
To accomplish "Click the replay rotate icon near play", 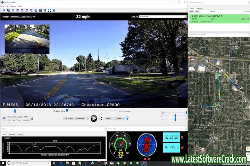I will [x=87, y=119].
